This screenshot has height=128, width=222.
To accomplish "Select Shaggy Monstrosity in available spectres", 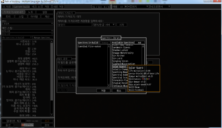I will [127, 53].
